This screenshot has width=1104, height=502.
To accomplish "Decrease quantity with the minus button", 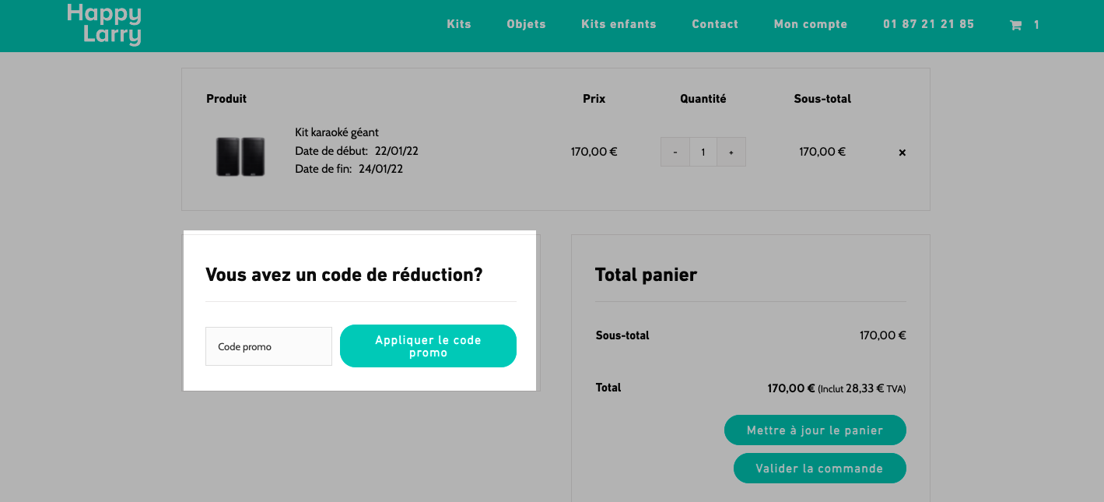I will pos(675,152).
